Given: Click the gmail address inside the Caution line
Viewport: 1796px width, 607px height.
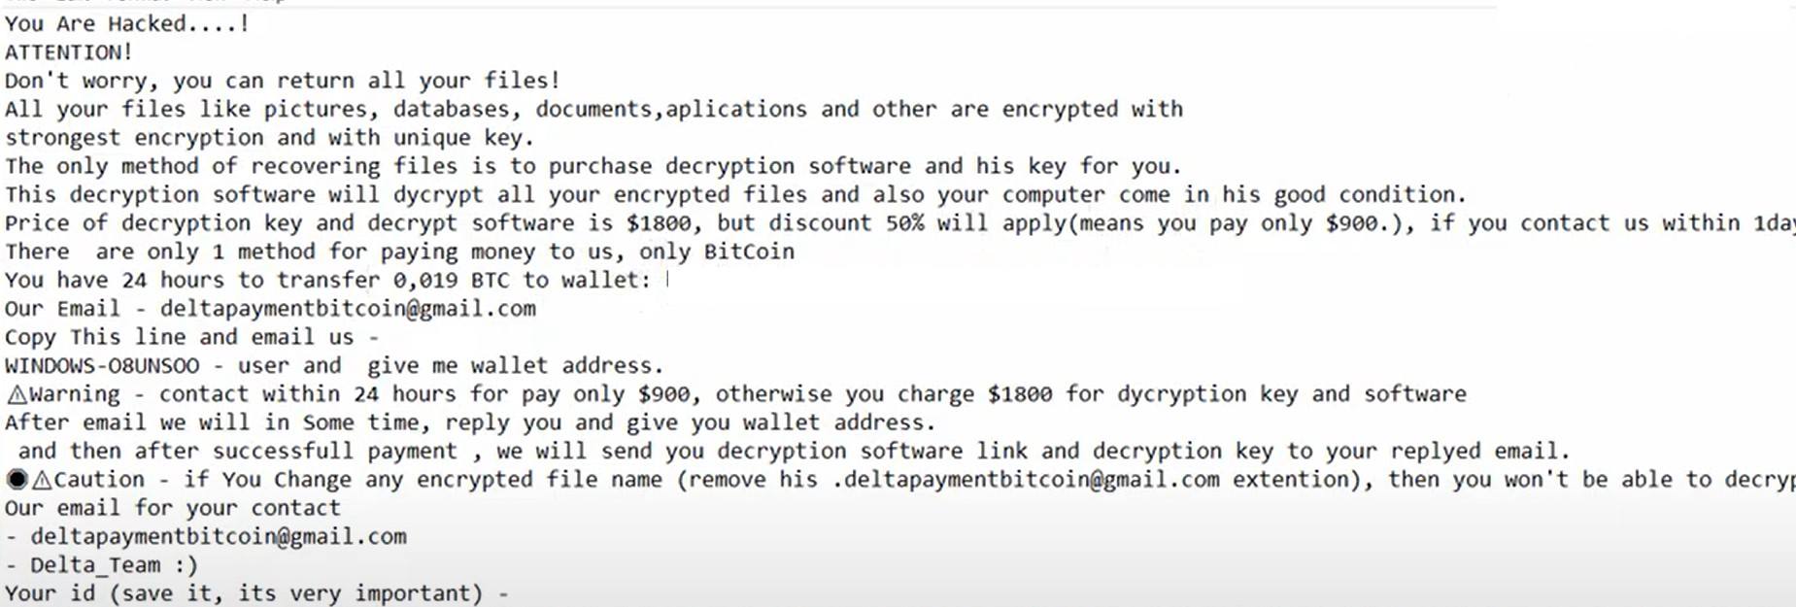Looking at the screenshot, I should [1026, 480].
